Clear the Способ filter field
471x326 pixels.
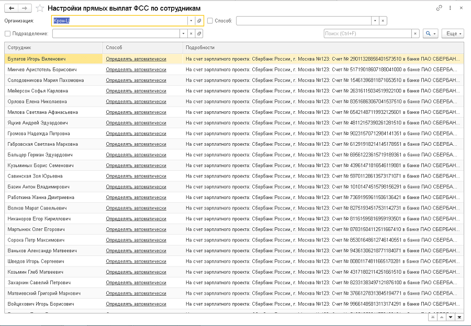point(383,21)
